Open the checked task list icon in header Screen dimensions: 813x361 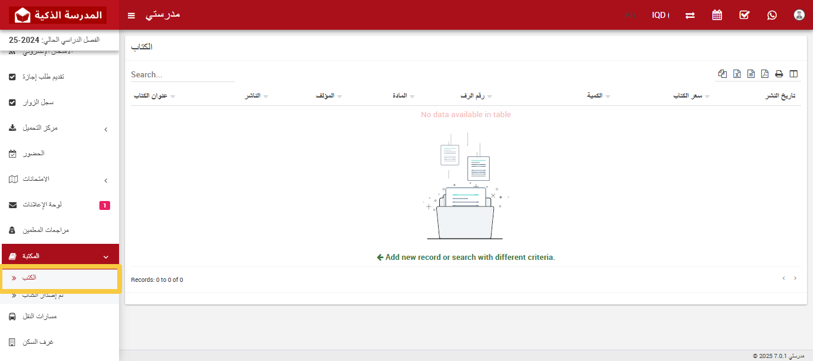[745, 15]
